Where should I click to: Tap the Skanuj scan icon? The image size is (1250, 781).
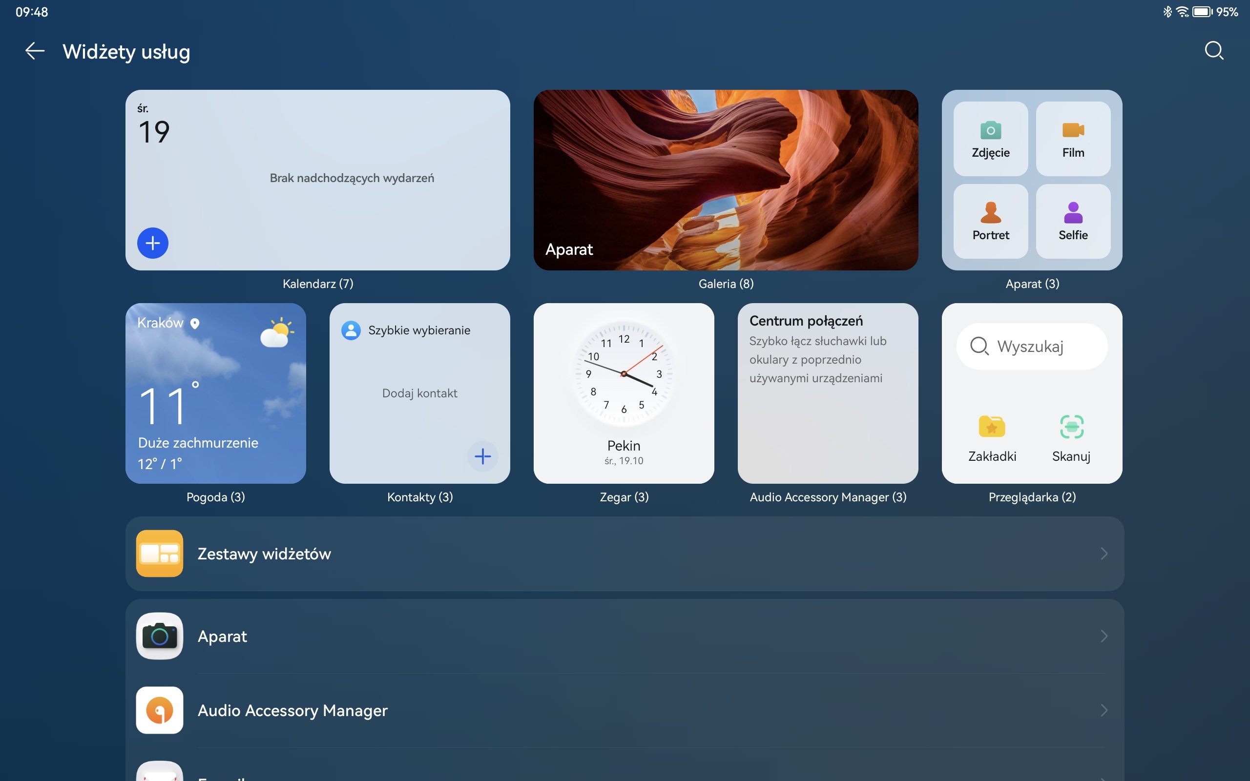1071,427
